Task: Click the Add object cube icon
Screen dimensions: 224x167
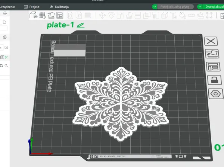Action: pyautogui.click(x=33, y=15)
